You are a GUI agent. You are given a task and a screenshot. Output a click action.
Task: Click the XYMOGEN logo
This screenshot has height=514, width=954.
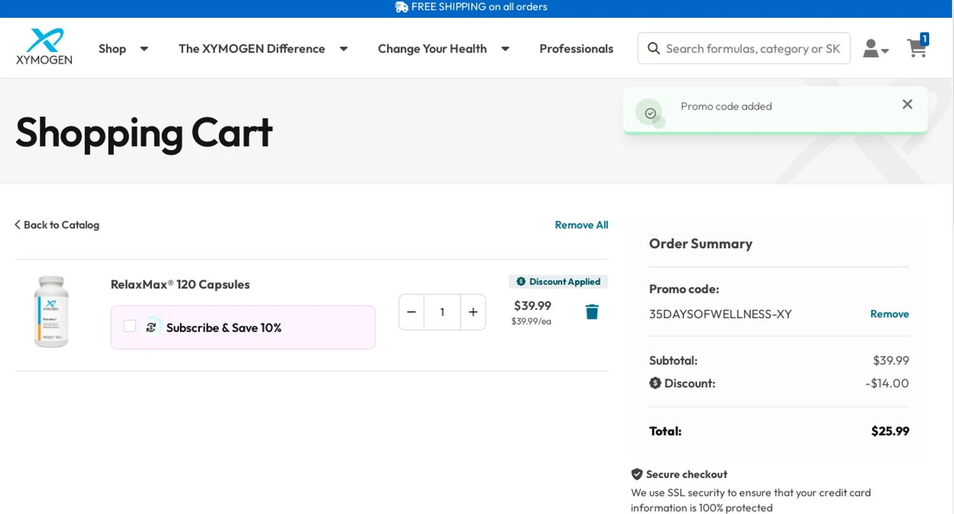click(44, 46)
